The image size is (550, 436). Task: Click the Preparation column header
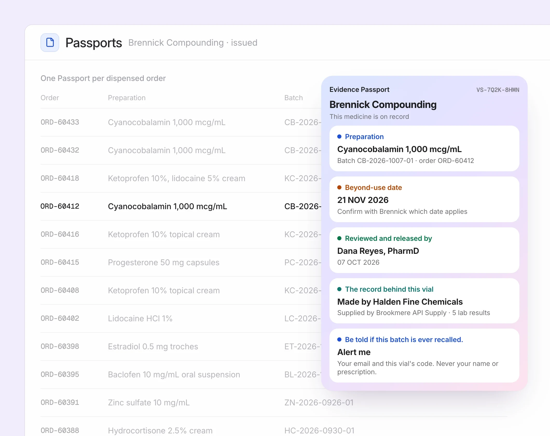pyautogui.click(x=127, y=98)
